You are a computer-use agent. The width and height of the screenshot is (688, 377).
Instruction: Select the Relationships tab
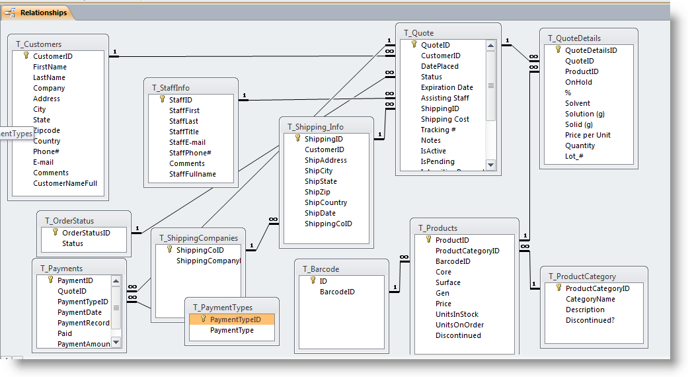pos(37,13)
